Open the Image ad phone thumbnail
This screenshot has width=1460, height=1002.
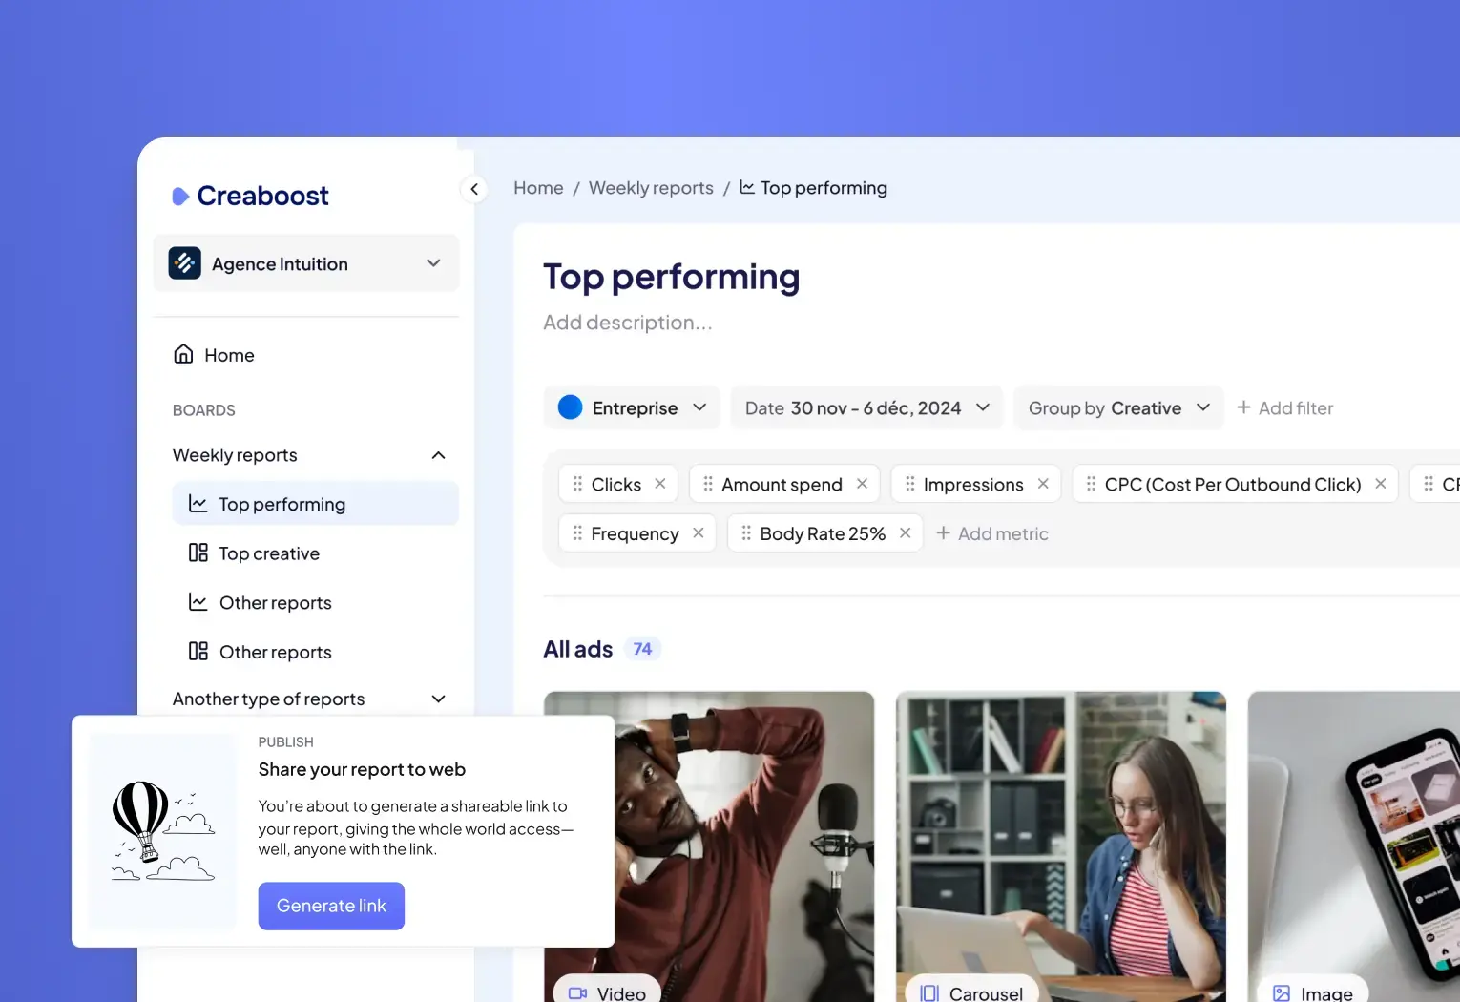pyautogui.click(x=1354, y=846)
